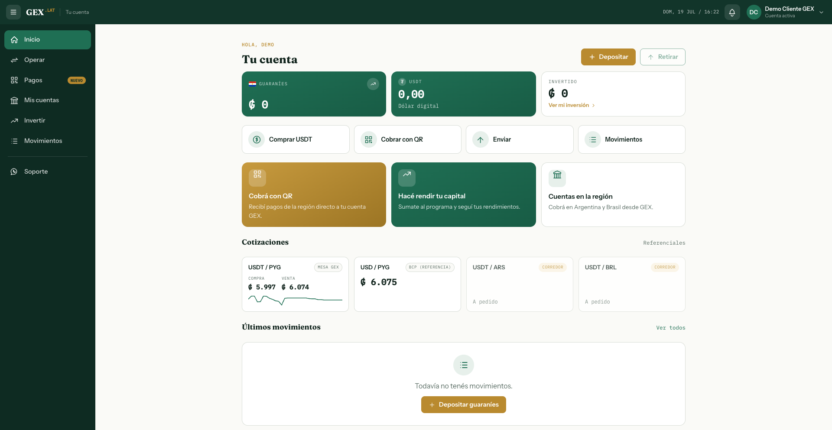Click the Retirar button
832x430 pixels.
coord(663,57)
